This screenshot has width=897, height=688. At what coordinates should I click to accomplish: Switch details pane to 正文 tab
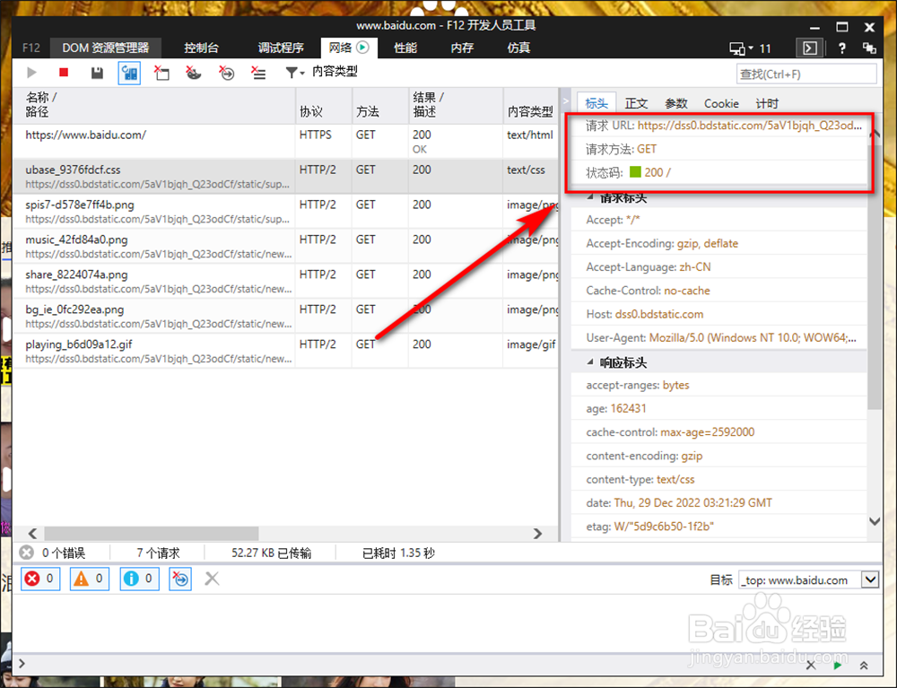[636, 103]
